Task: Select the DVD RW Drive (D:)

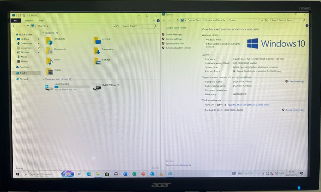Action: 97,86
